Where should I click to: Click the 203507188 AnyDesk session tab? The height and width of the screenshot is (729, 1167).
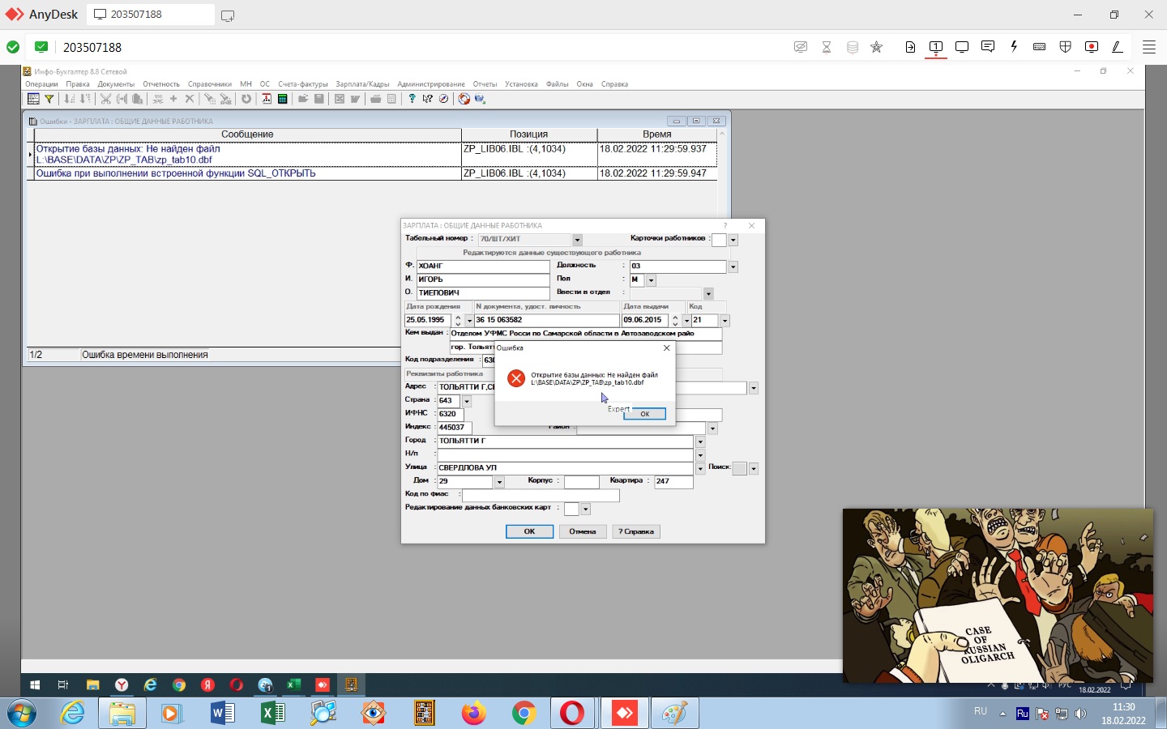150,15
